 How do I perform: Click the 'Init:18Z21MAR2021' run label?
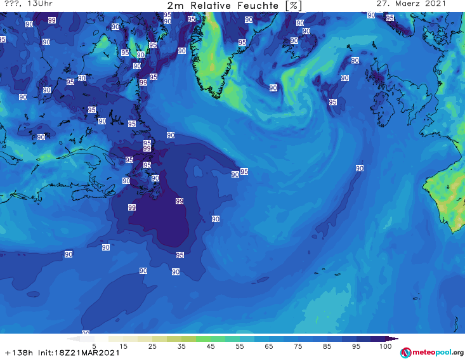(79, 353)
